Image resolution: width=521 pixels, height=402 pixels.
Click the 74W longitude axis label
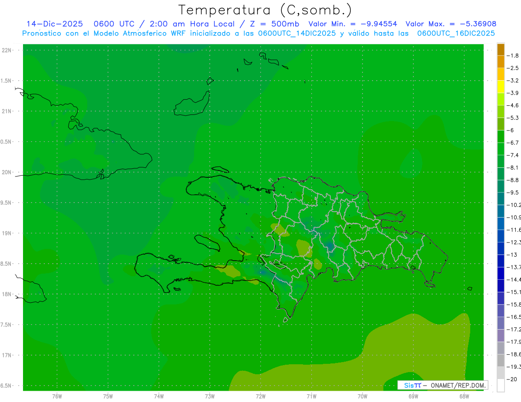pos(159,396)
